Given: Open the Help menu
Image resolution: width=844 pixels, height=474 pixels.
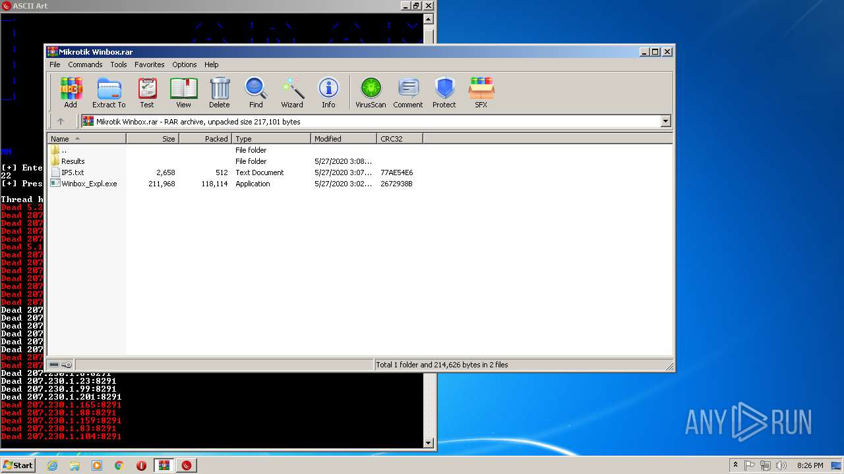Looking at the screenshot, I should 211,65.
